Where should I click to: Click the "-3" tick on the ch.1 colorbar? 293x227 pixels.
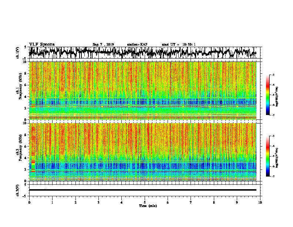click(x=273, y=75)
